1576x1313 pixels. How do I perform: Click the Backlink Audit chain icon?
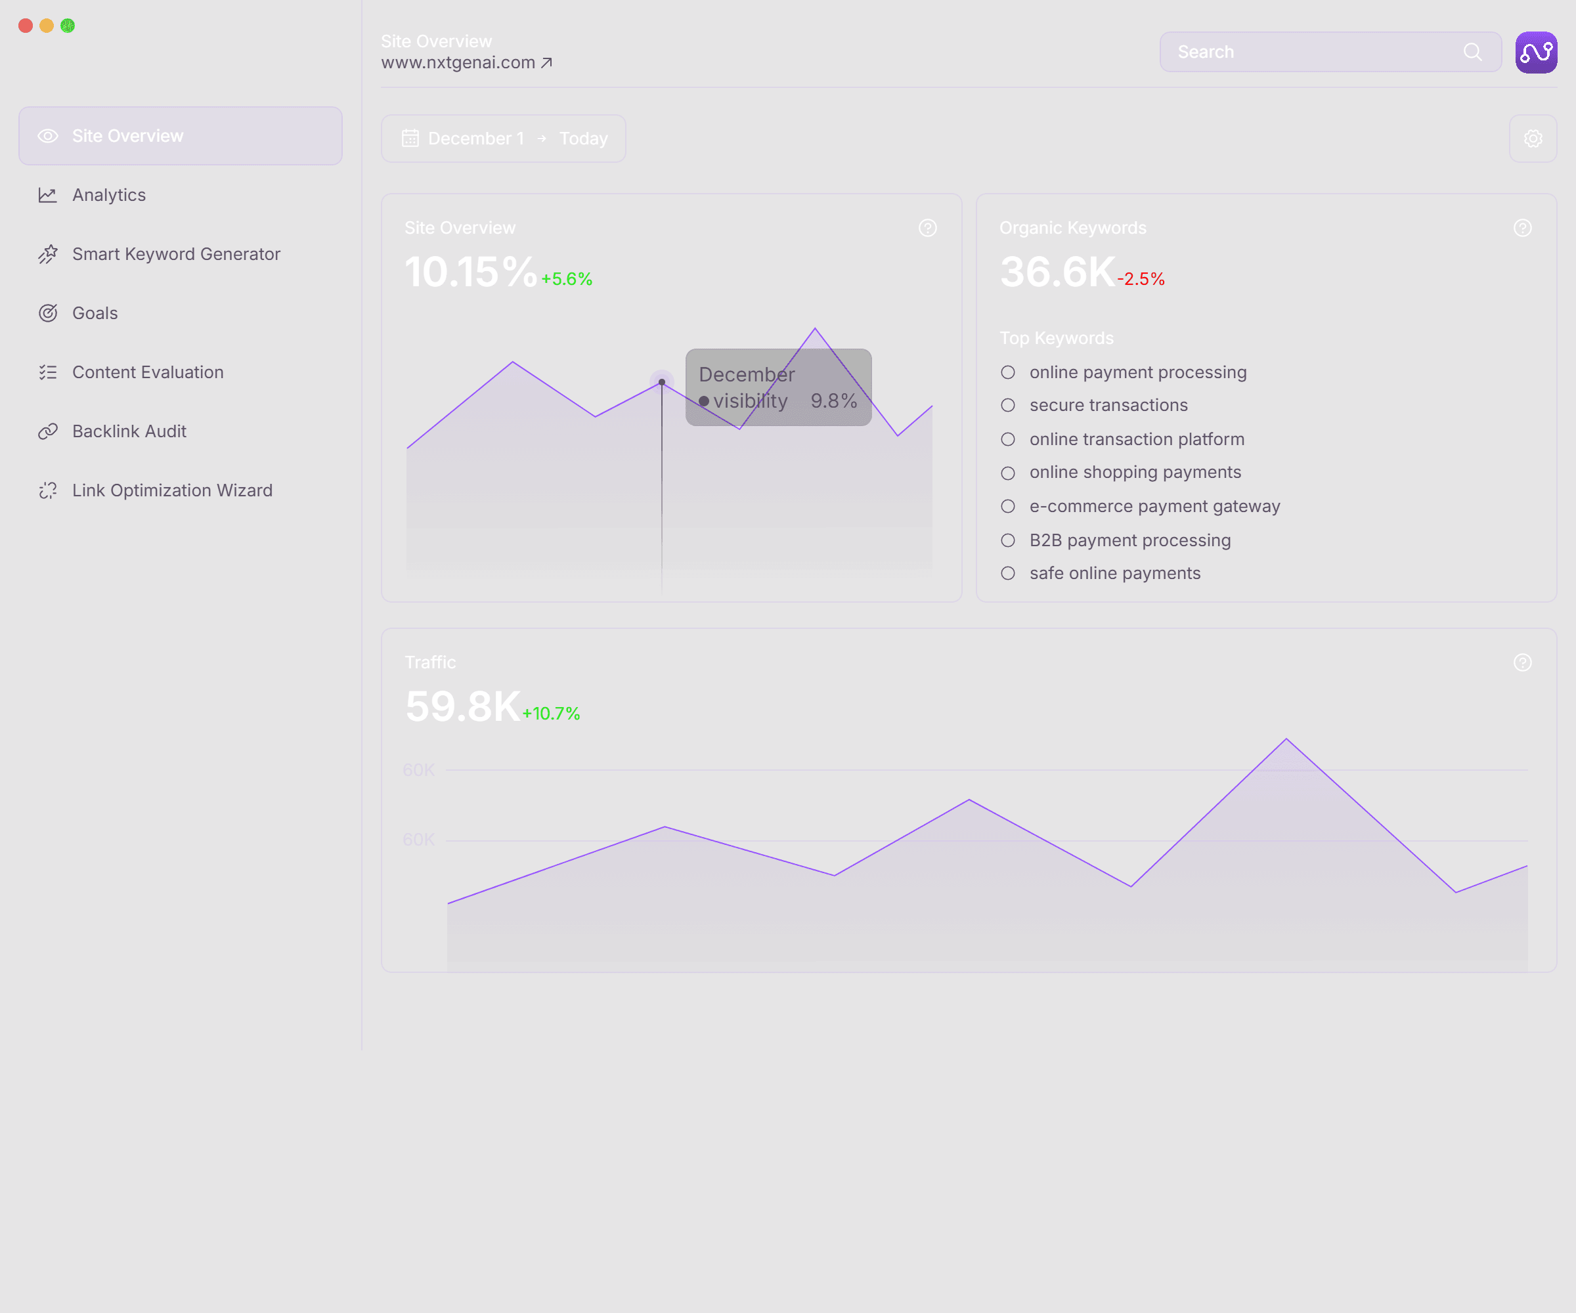[x=48, y=431]
